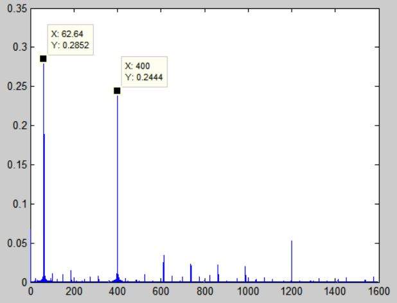The height and width of the screenshot is (303, 397).
Task: Click the y-axis tick label 0.1
Action: pyautogui.click(x=19, y=204)
